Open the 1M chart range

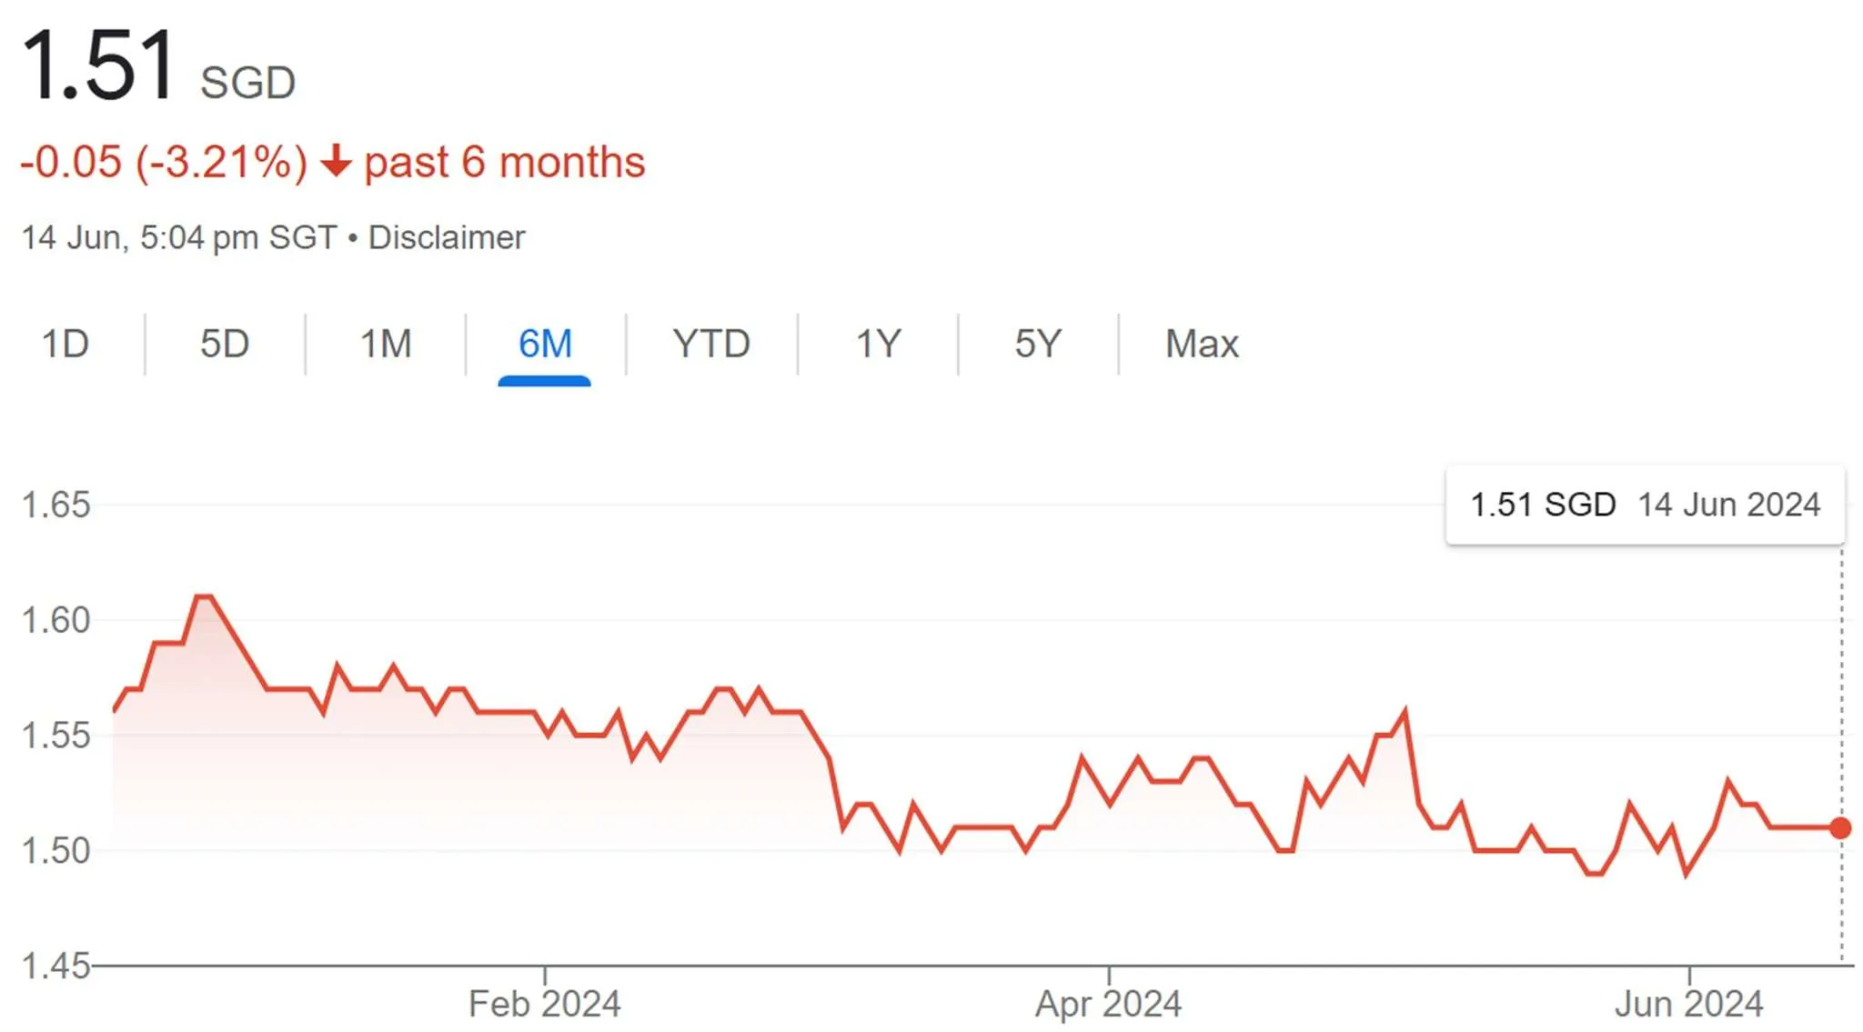point(386,344)
